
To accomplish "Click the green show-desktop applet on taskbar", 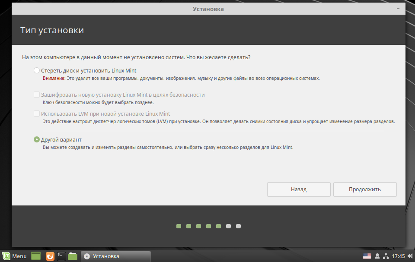I will click(x=35, y=256).
